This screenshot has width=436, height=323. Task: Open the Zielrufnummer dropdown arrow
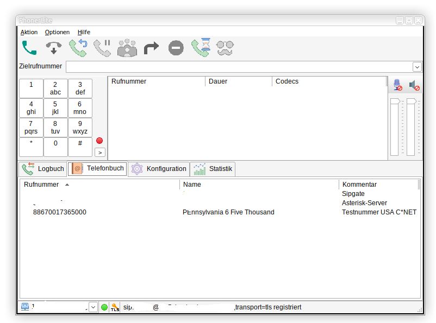417,67
